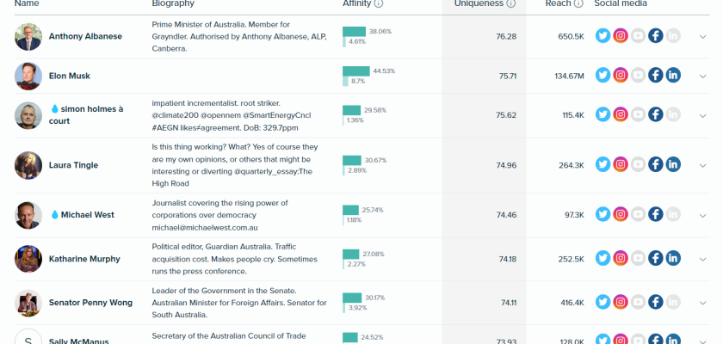Click simon holmes à court's YouTube icon

point(638,115)
